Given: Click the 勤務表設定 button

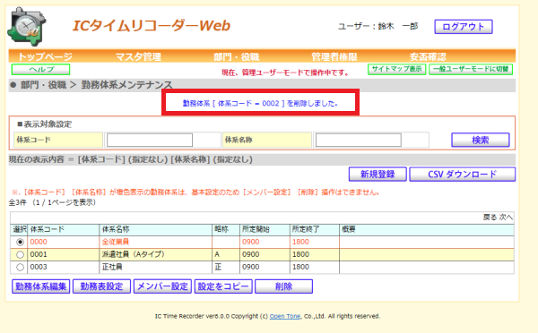Looking at the screenshot, I should (101, 286).
